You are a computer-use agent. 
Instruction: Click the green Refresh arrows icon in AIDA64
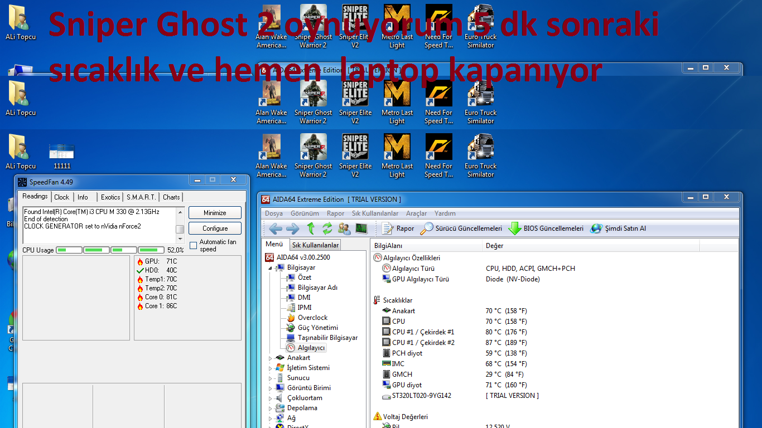[327, 228]
